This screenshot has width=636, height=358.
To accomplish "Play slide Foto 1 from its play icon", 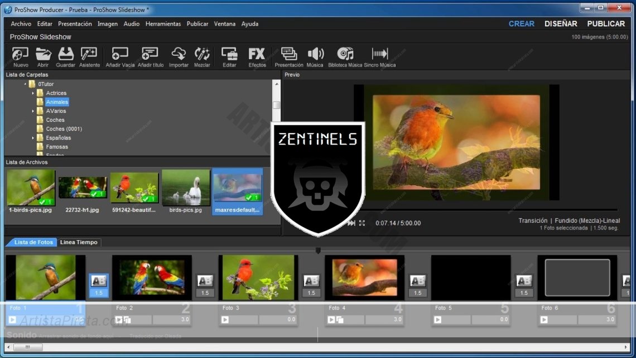I will pos(13,320).
